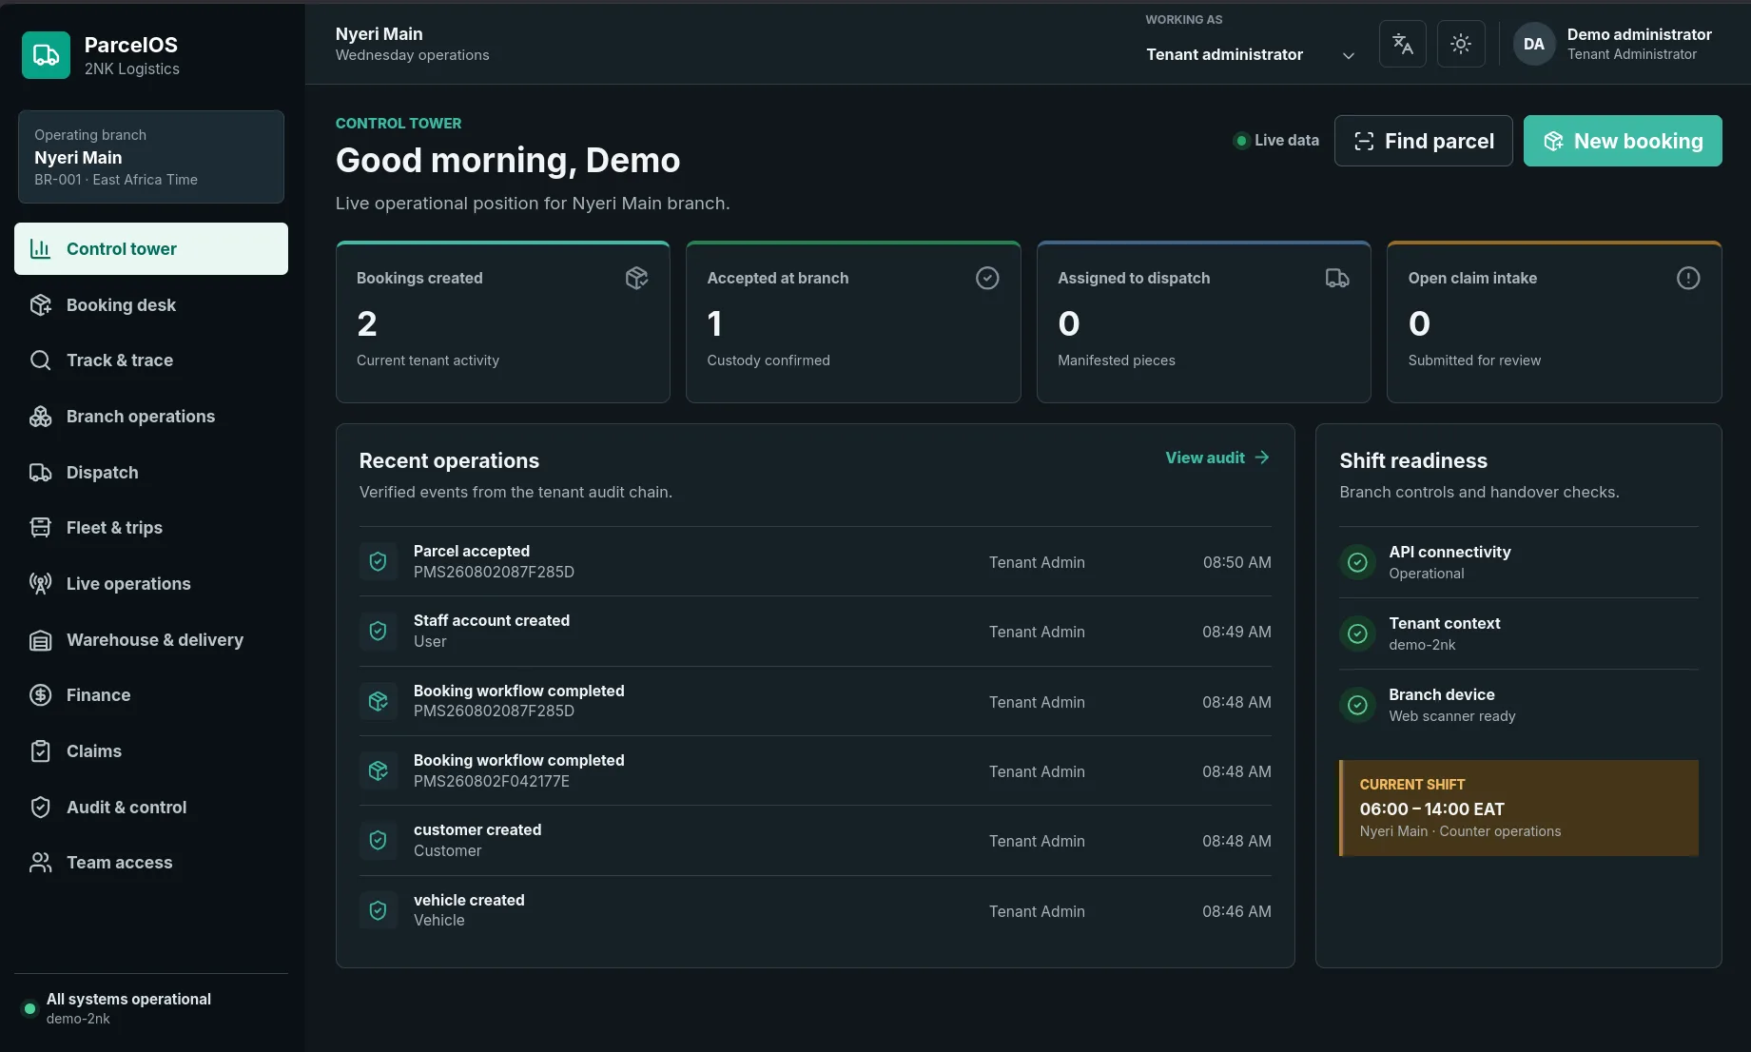The width and height of the screenshot is (1751, 1052).
Task: Click the Audit & control shield icon
Action: click(x=40, y=808)
